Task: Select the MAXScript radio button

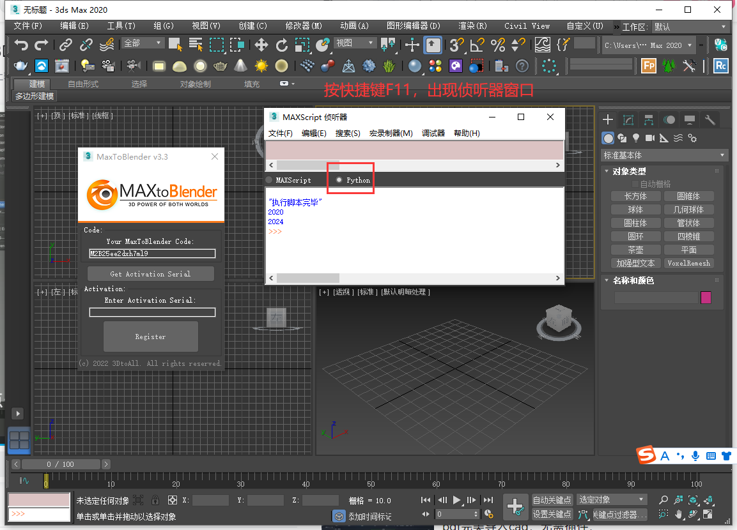Action: coord(269,180)
